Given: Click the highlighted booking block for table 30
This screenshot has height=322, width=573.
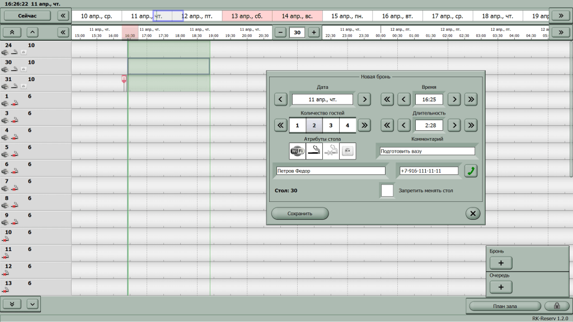Looking at the screenshot, I should pos(168,67).
